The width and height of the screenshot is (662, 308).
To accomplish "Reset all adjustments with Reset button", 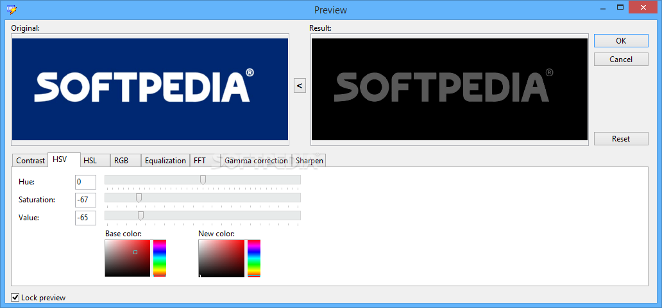I will (621, 138).
